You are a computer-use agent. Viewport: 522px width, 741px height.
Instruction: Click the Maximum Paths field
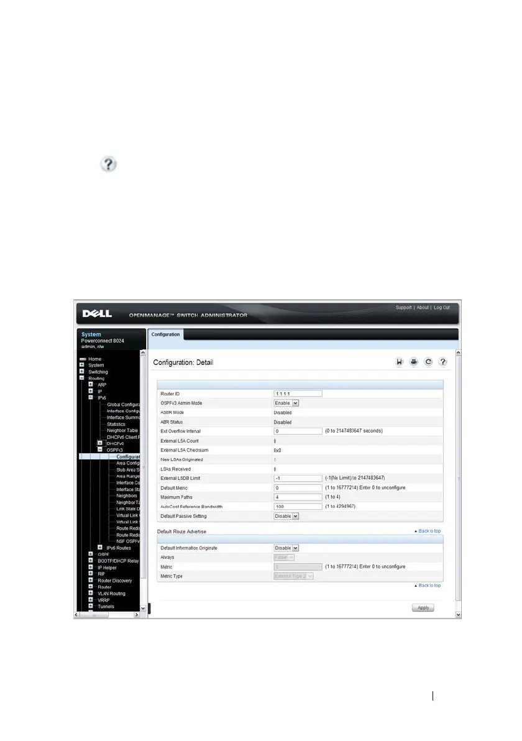(298, 497)
